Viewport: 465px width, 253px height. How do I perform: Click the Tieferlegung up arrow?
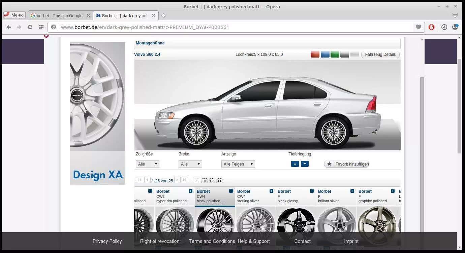pos(295,164)
